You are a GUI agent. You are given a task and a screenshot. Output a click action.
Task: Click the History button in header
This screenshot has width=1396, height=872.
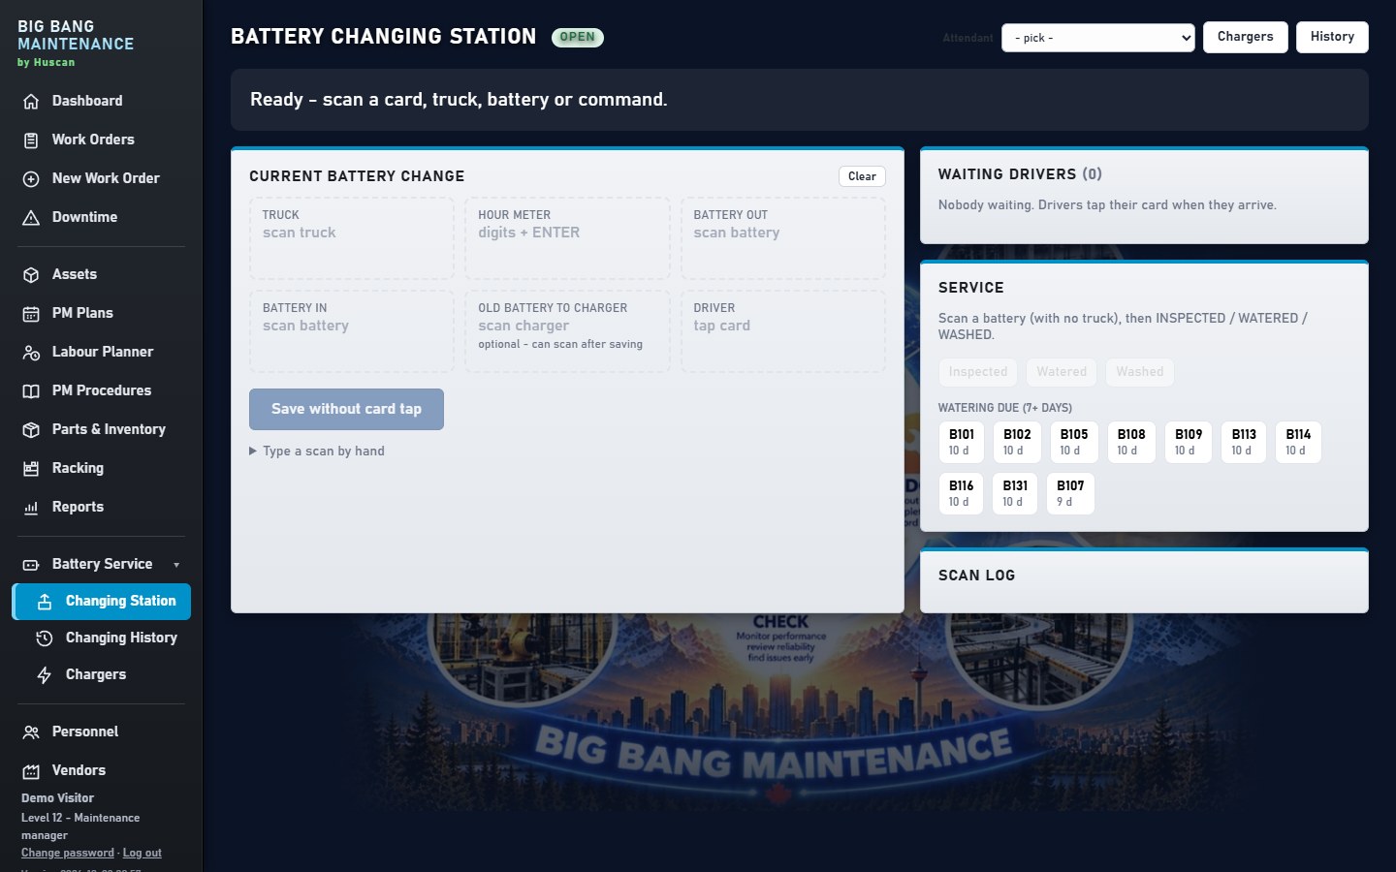[1332, 37]
